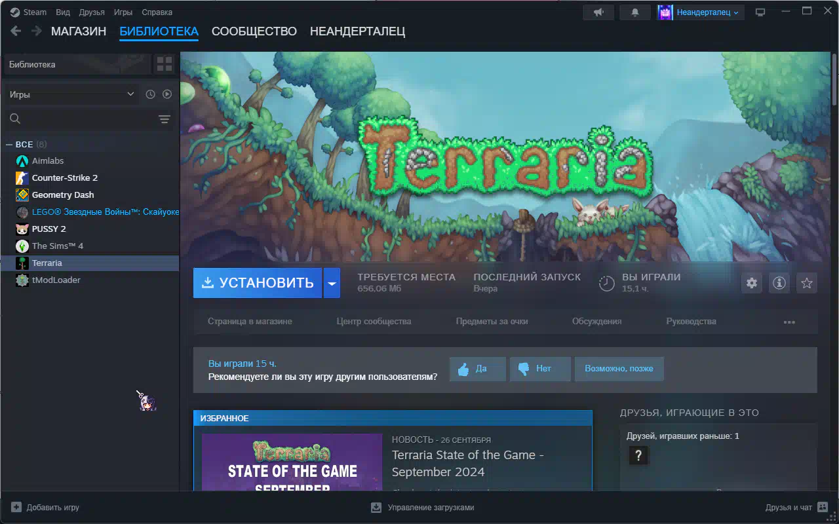The height and width of the screenshot is (524, 839).
Task: Open Terraria settings gear icon
Action: (752, 283)
